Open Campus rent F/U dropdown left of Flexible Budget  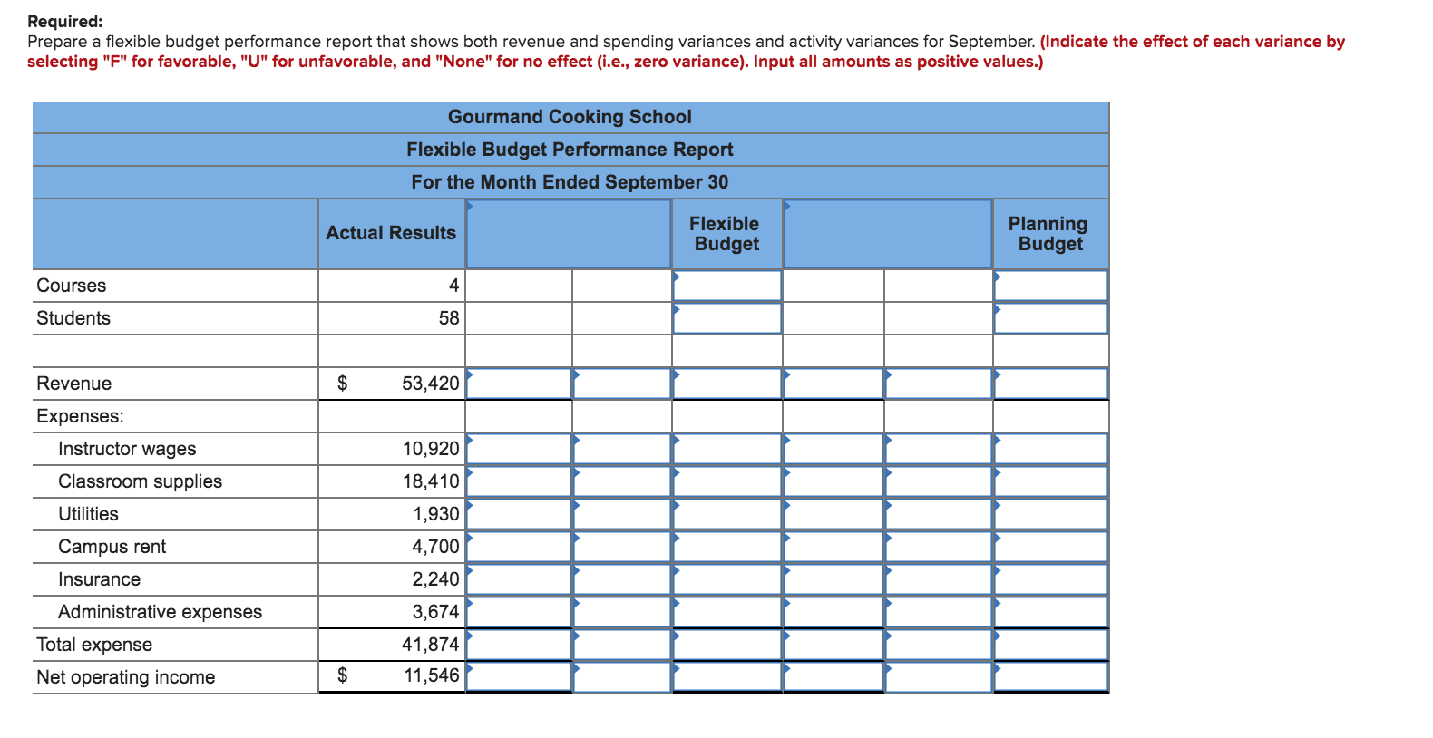point(621,547)
